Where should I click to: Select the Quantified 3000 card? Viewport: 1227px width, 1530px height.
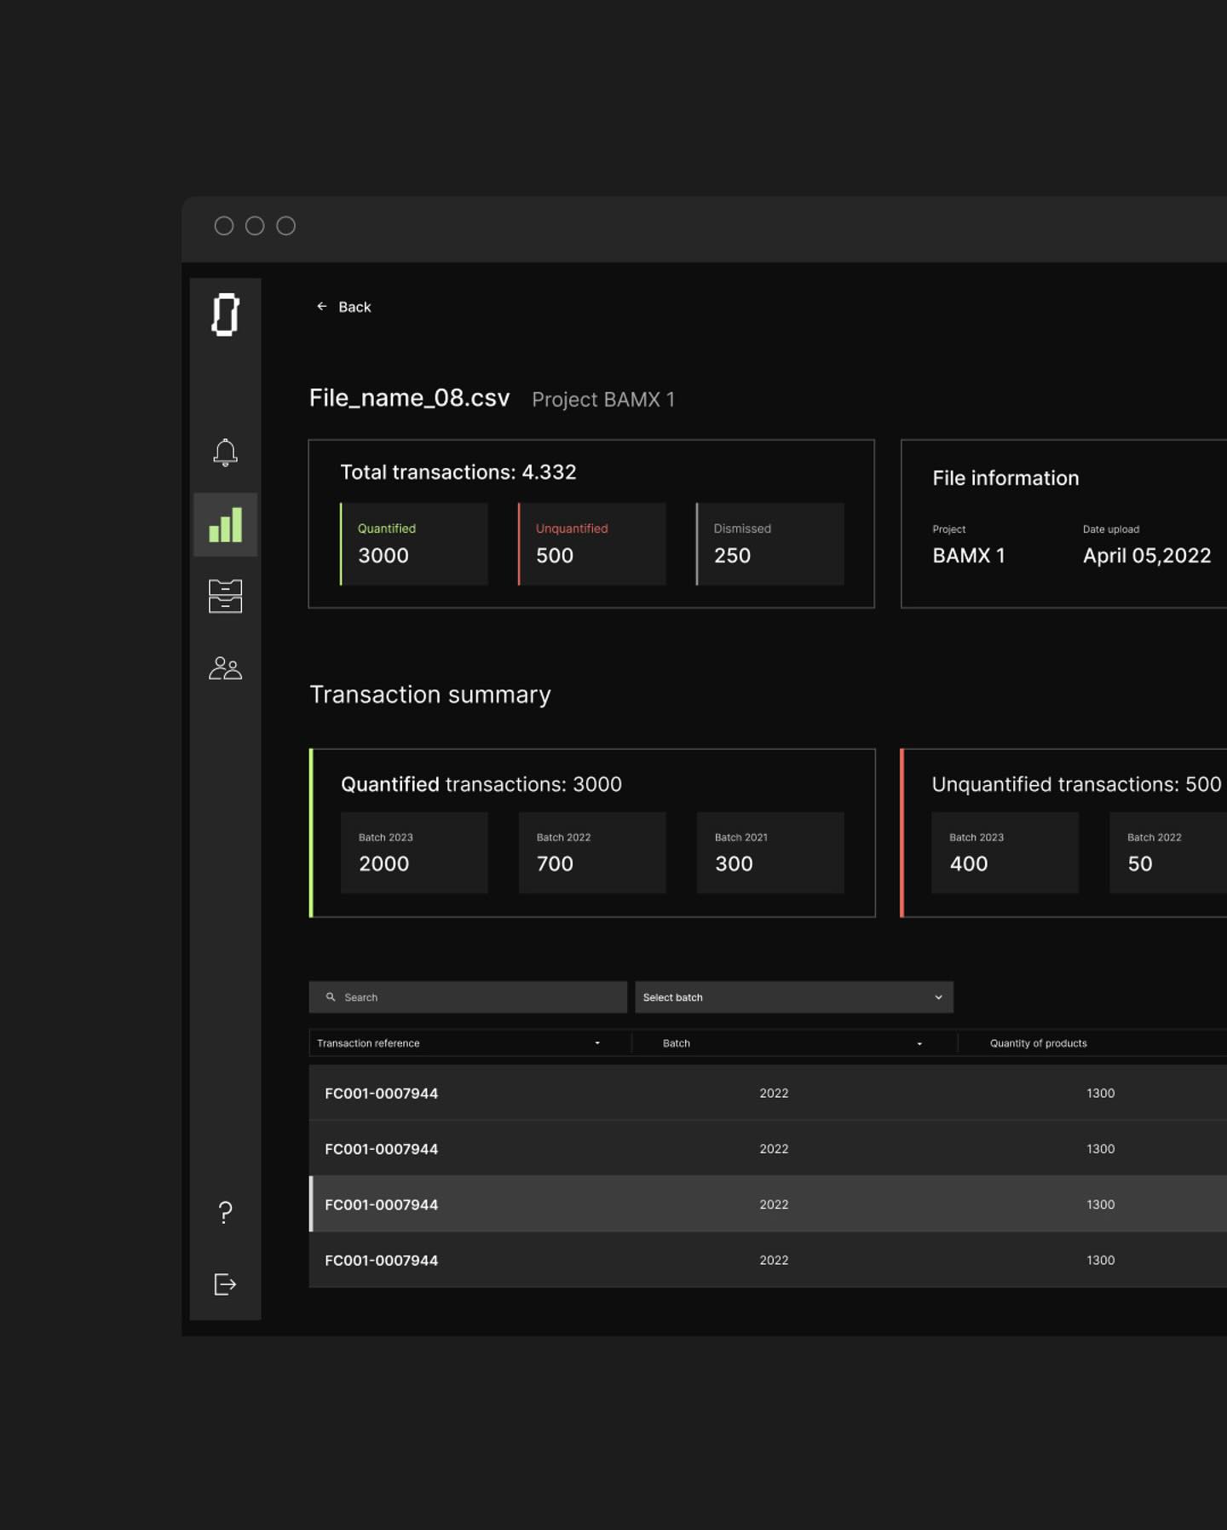[414, 544]
